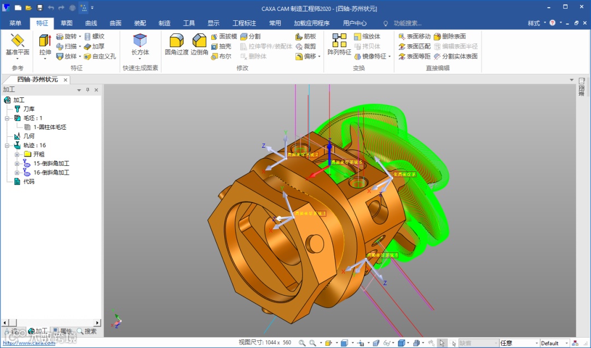The width and height of the screenshot is (591, 348).
Task: Switch to the 工程标注 ribbon tab
Action: [x=244, y=23]
